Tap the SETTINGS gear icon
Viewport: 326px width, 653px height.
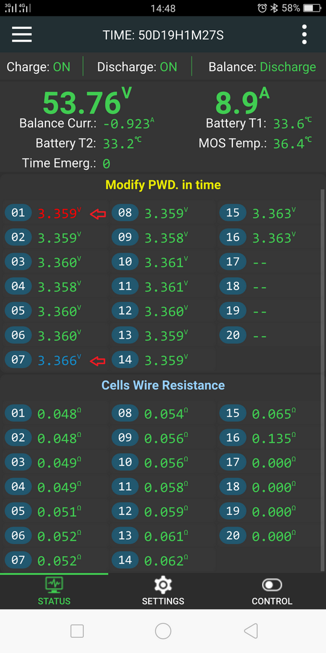click(163, 585)
